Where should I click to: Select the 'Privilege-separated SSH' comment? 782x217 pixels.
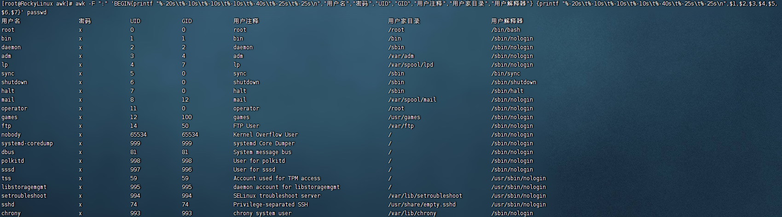pyautogui.click(x=270, y=205)
